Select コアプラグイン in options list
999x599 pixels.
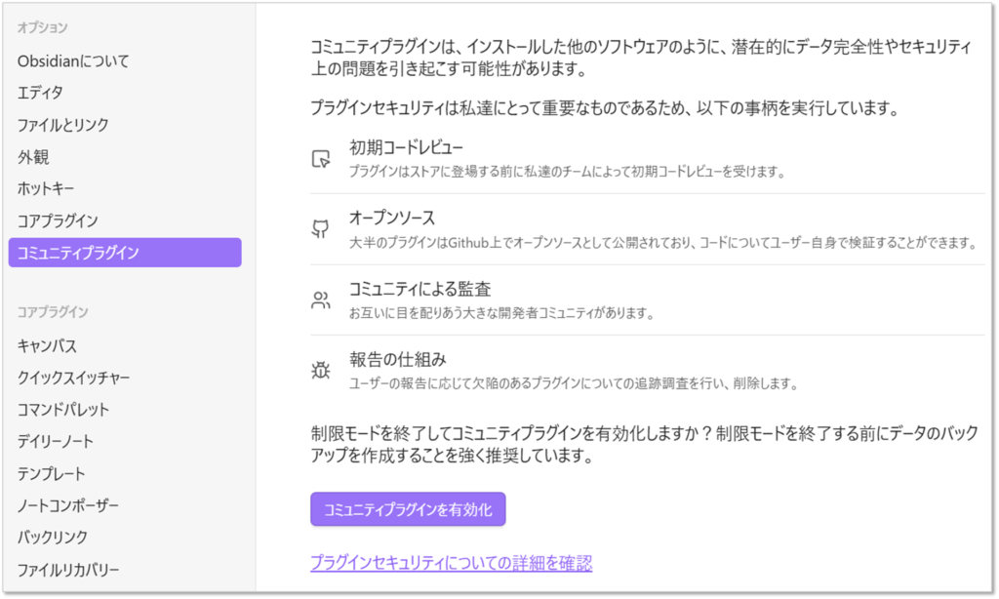[x=58, y=220]
